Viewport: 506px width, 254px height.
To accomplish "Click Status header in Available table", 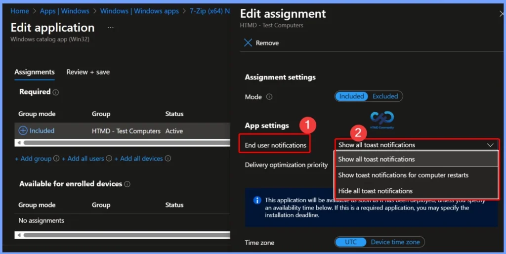I will point(174,205).
